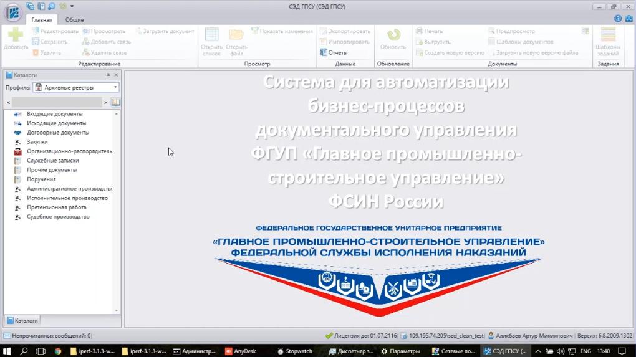This screenshot has width=636, height=357.
Task: Select the Исходящие документы catalog
Action: tap(56, 123)
